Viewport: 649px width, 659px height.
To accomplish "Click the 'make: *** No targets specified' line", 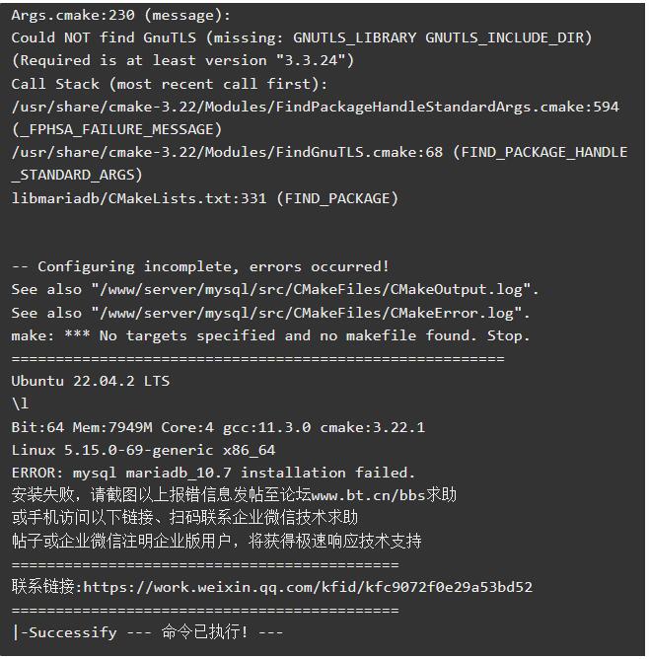I will (270, 335).
